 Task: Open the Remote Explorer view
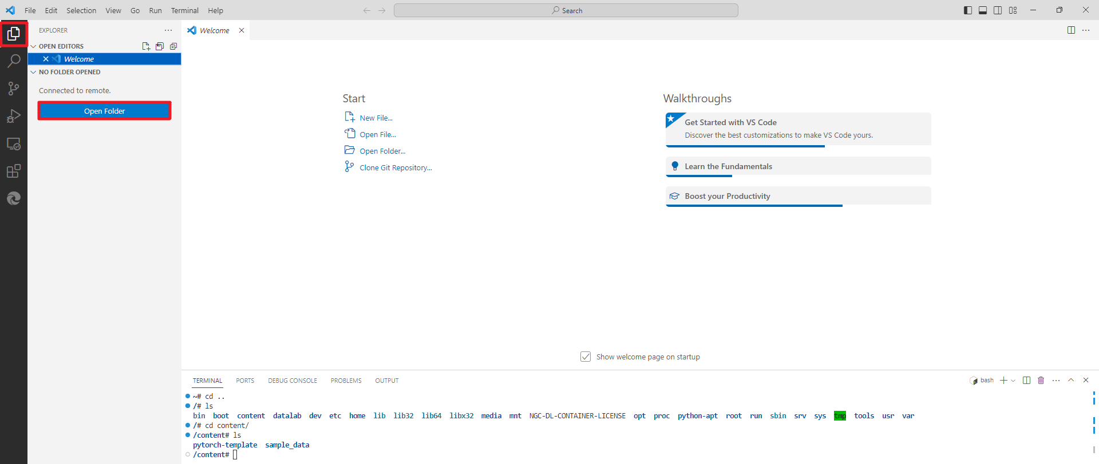point(14,143)
